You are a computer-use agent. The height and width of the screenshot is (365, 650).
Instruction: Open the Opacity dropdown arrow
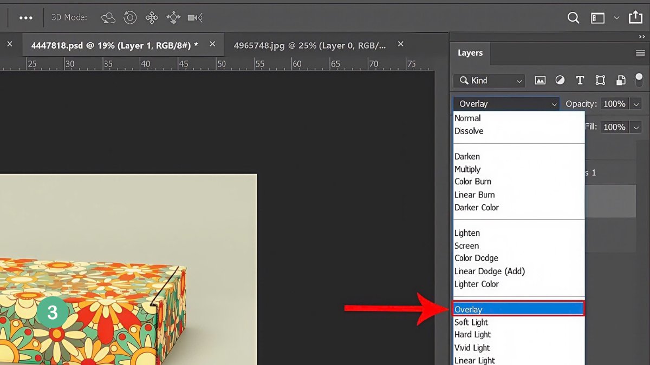[635, 103]
